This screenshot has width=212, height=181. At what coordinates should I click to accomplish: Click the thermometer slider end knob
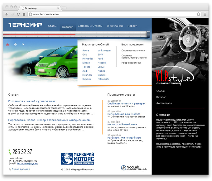[x=148, y=34]
